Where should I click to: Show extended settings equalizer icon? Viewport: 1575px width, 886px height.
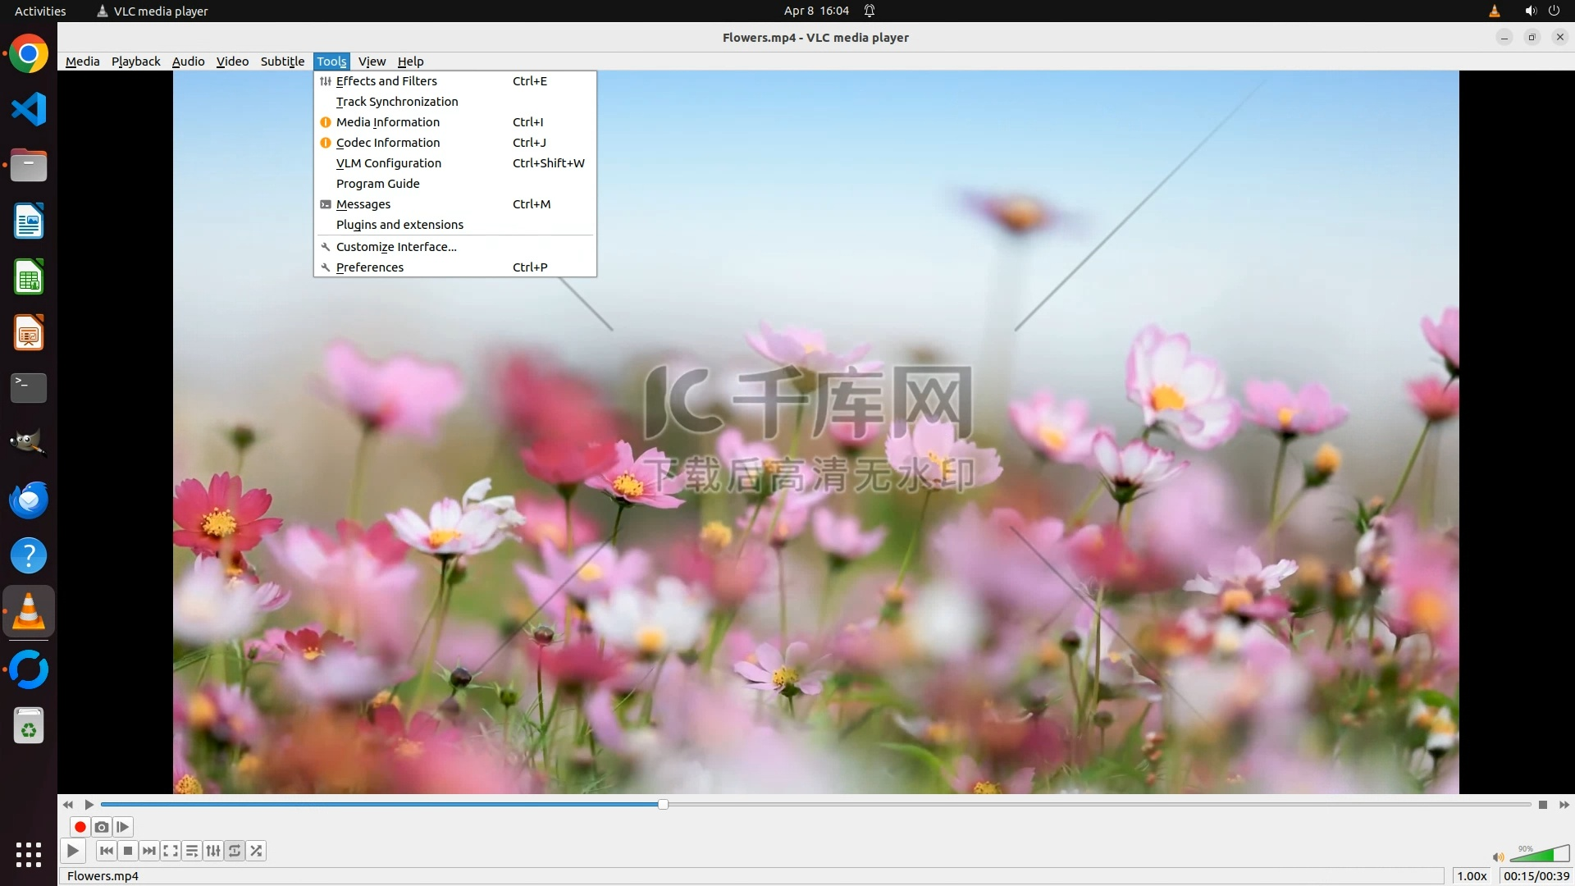213,851
